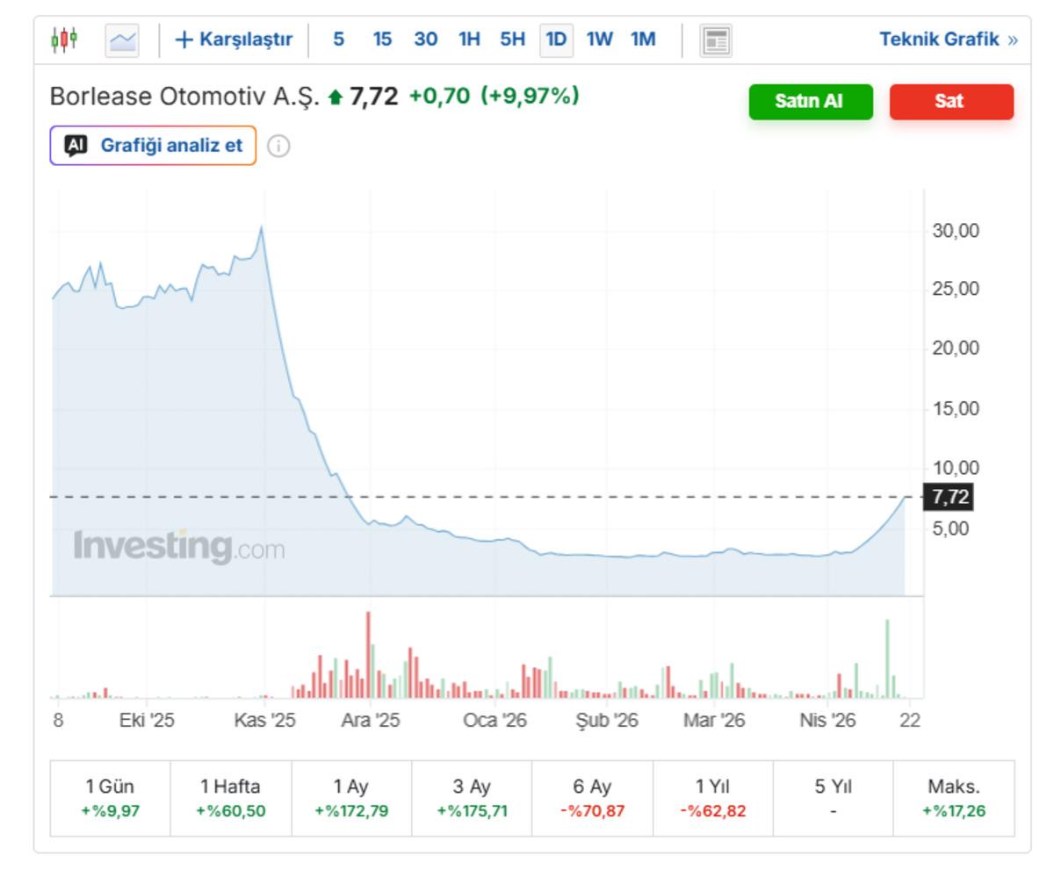The image size is (1054, 884).
Task: Show the 1 Yıl performance range
Action: tap(712, 797)
